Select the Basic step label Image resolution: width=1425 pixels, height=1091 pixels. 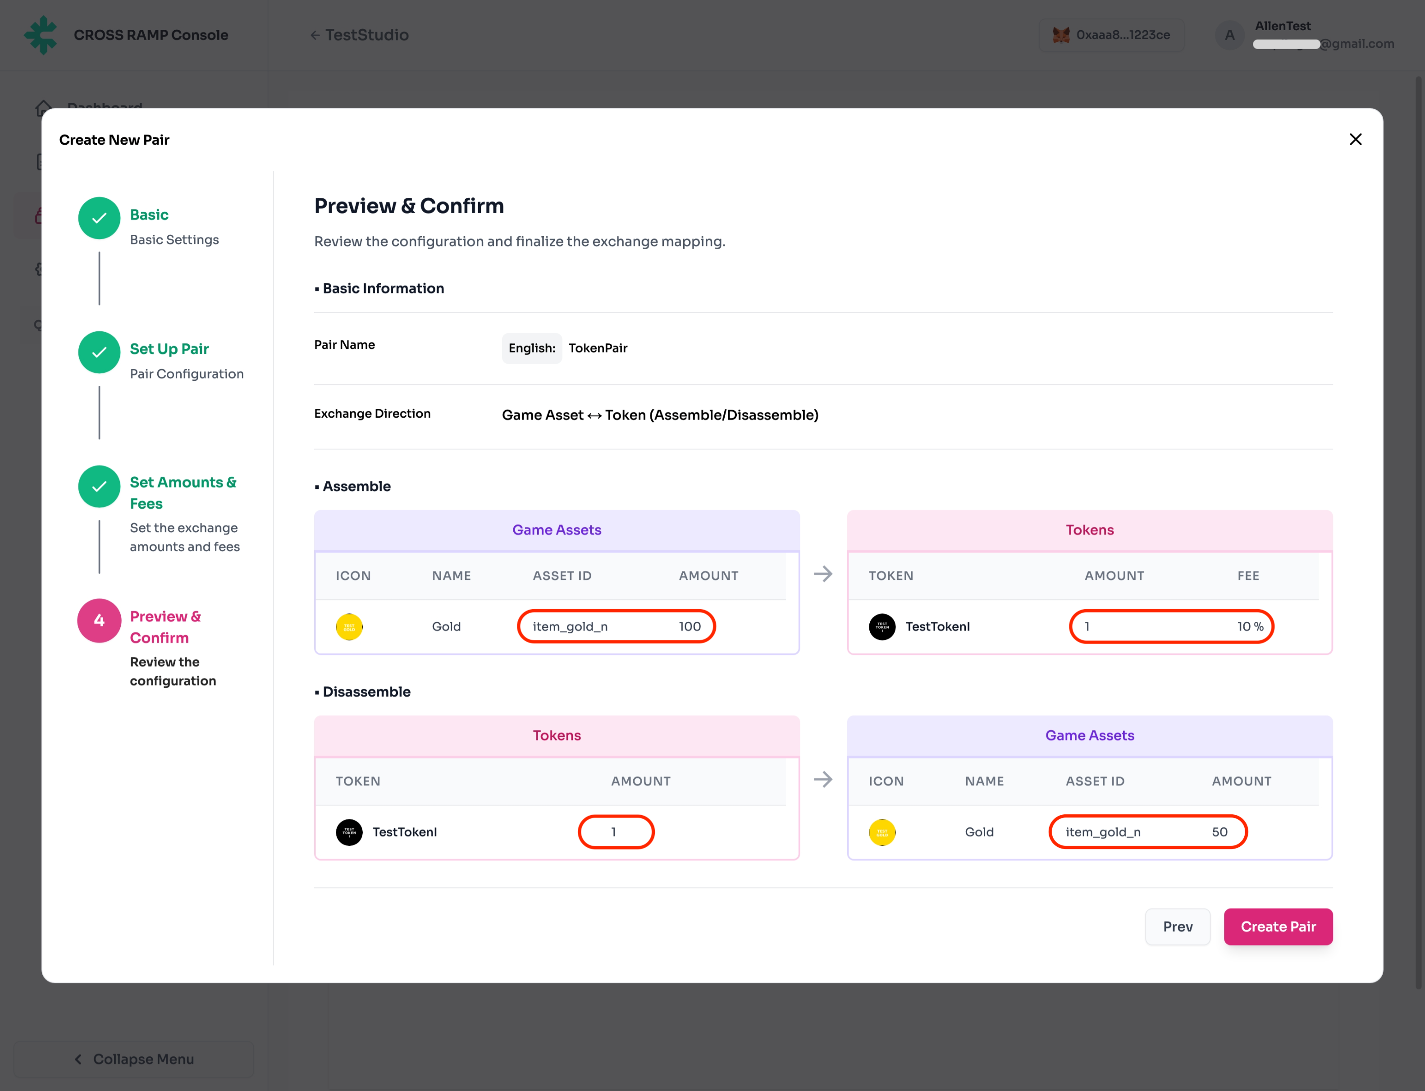(x=149, y=215)
